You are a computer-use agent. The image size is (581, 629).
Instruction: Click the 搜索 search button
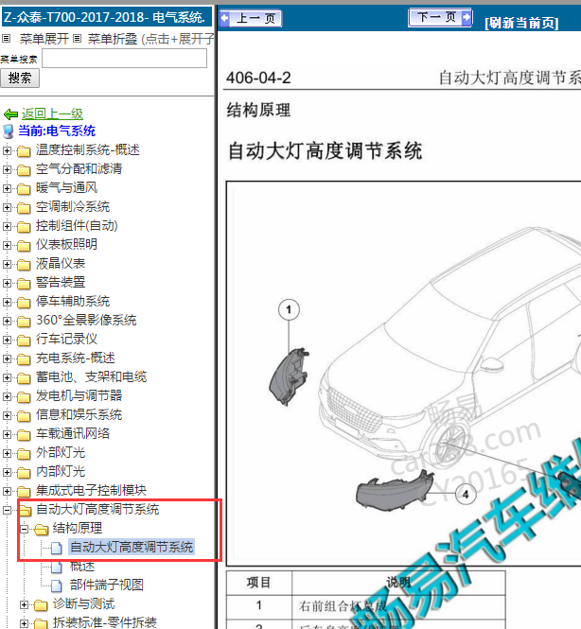pyautogui.click(x=20, y=78)
